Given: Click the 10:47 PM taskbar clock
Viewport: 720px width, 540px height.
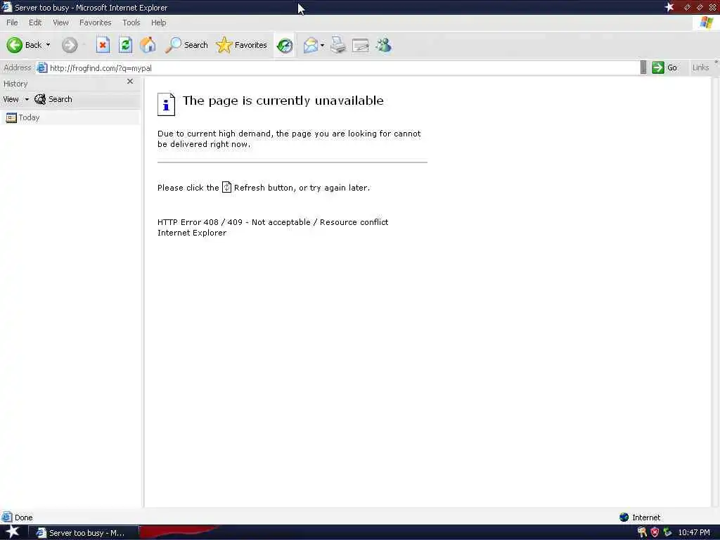Looking at the screenshot, I should tap(694, 533).
